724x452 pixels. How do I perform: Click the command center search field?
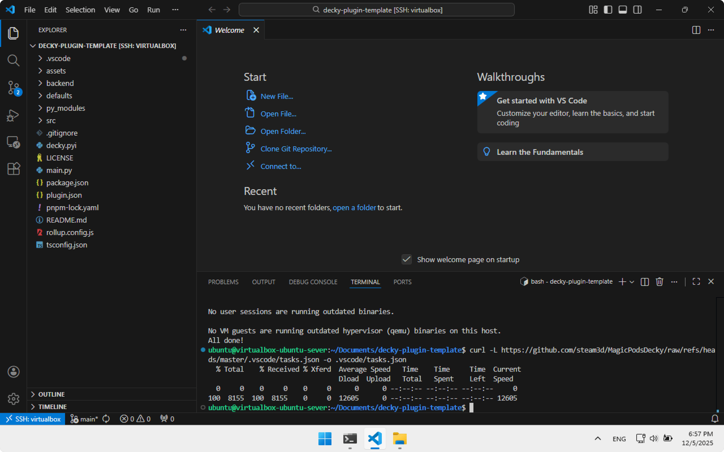(x=376, y=10)
